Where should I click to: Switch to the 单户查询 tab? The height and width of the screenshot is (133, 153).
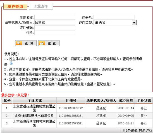(x=15, y=6)
